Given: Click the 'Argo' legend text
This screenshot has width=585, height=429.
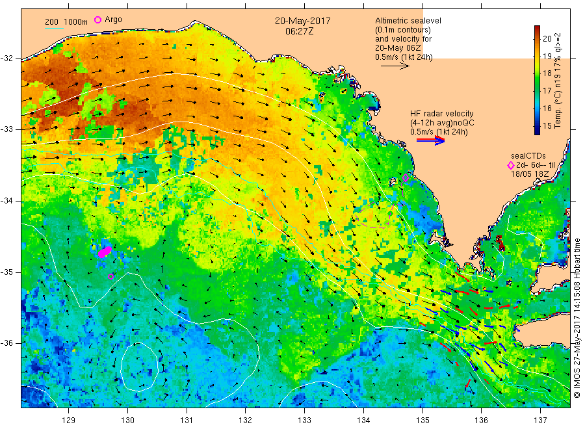Looking at the screenshot, I should point(113,19).
